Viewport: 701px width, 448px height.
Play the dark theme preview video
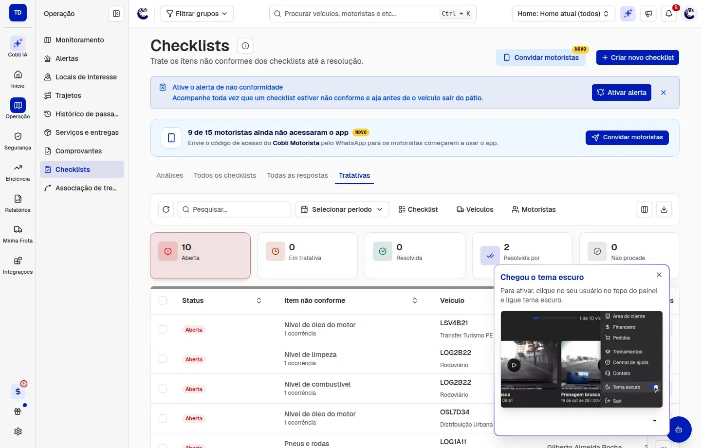point(514,365)
